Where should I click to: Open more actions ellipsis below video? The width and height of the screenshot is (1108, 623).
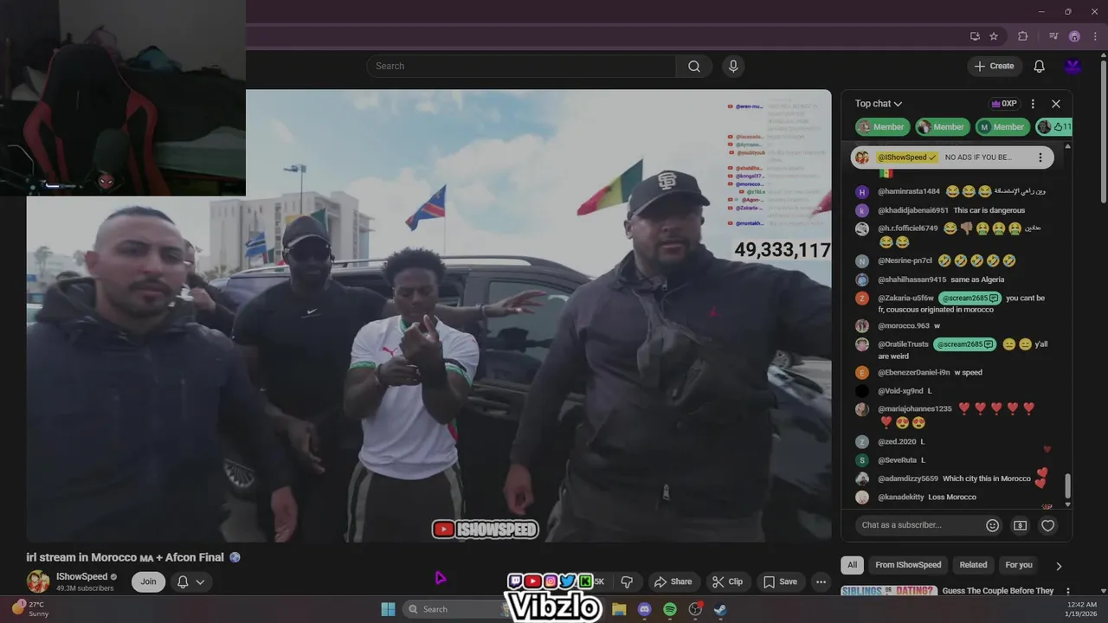[x=821, y=581]
